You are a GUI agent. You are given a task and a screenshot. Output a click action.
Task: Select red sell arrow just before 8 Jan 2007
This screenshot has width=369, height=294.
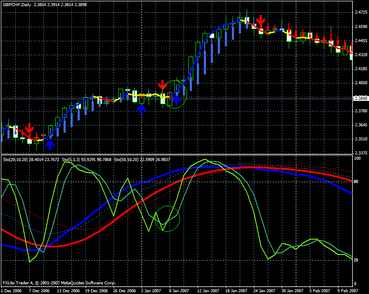pos(163,85)
